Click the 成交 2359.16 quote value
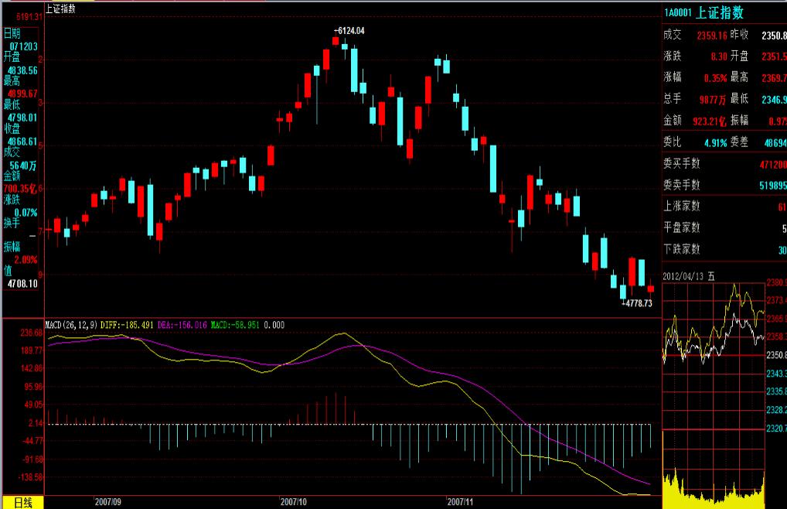This screenshot has height=509, width=787. point(712,36)
